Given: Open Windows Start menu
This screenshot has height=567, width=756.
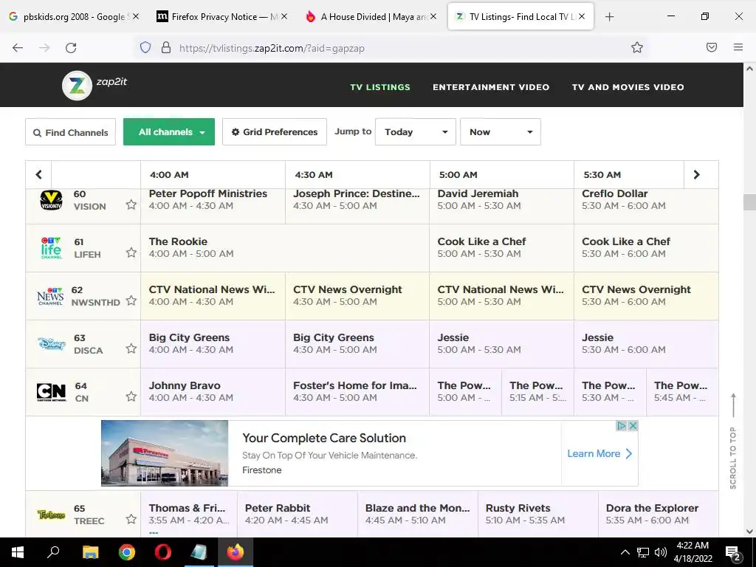Looking at the screenshot, I should pos(18,552).
